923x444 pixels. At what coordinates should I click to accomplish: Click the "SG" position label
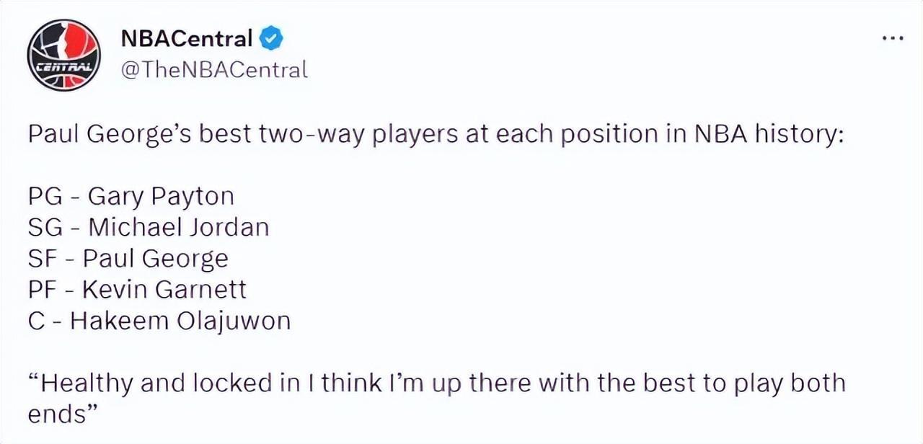[45, 227]
